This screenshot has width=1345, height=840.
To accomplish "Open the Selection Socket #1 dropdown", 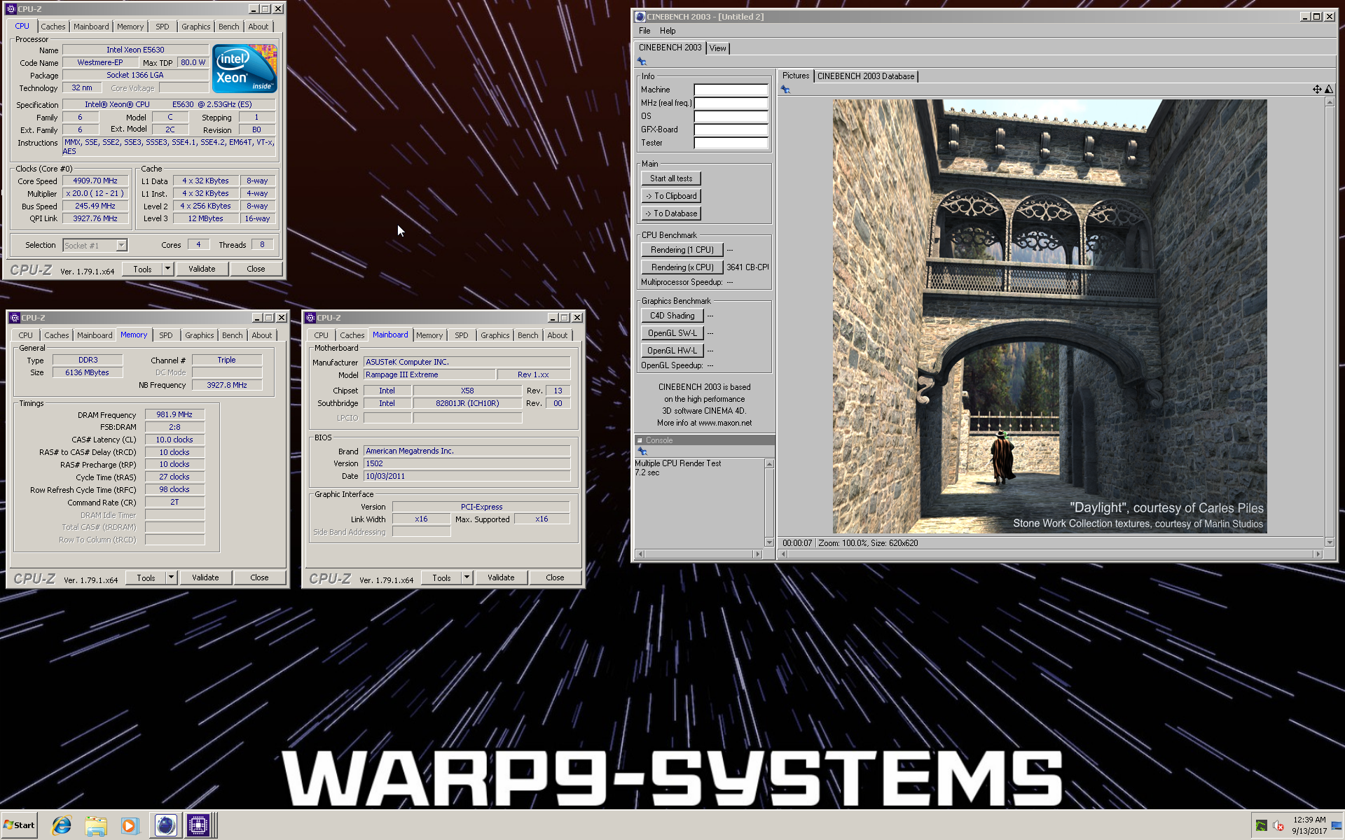I will (95, 245).
